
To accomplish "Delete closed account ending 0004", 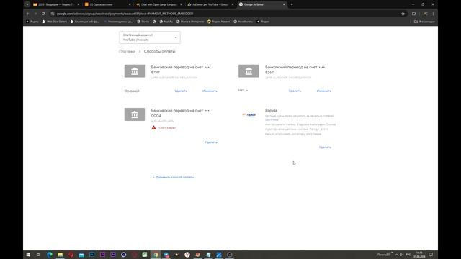I will [x=211, y=142].
